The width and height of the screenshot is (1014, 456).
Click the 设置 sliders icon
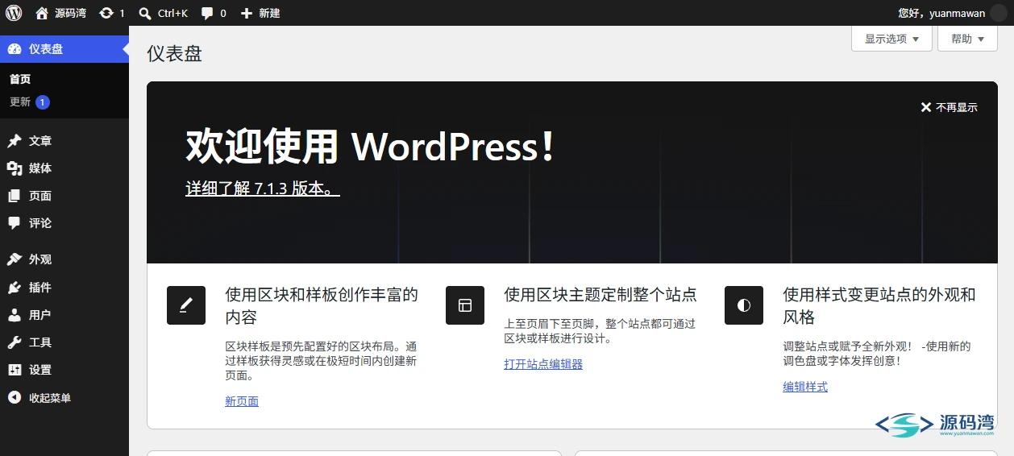click(15, 370)
